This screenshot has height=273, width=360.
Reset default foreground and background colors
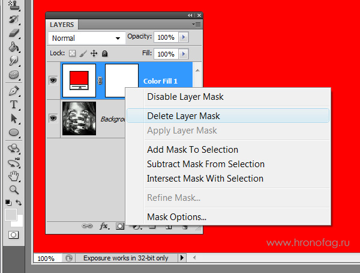click(x=8, y=203)
